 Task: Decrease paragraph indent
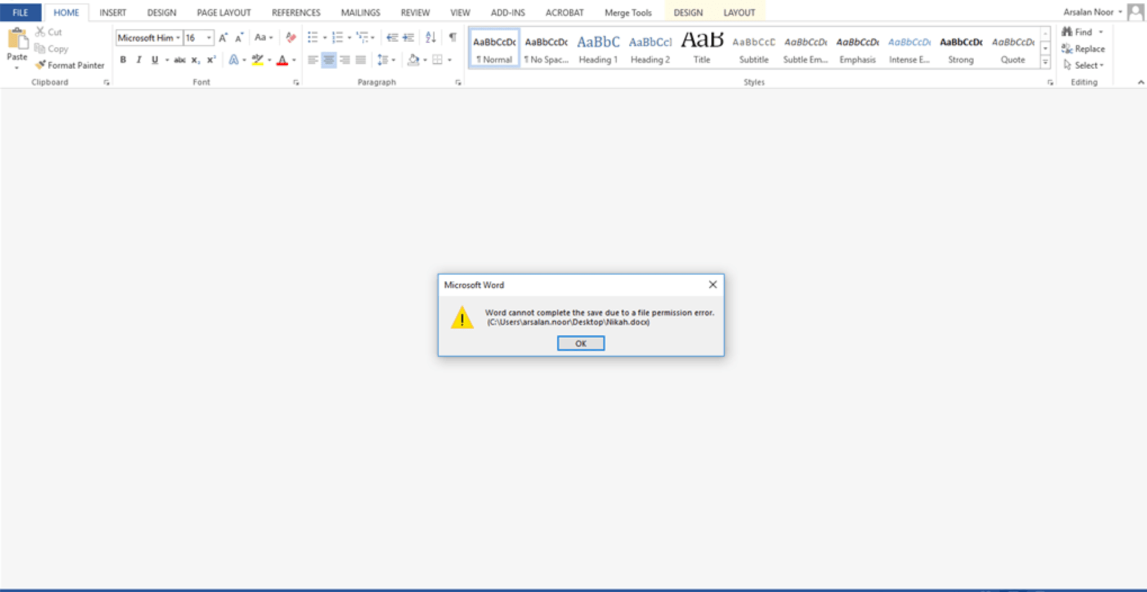[x=392, y=38]
